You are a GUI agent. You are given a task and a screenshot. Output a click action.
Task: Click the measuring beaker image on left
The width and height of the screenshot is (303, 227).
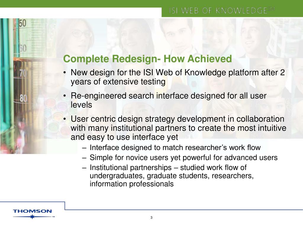coord(23,86)
